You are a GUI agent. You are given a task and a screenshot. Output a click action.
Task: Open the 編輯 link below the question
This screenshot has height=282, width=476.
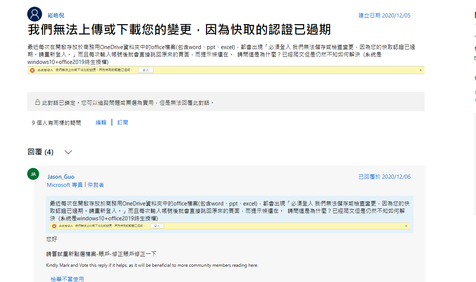click(x=101, y=122)
